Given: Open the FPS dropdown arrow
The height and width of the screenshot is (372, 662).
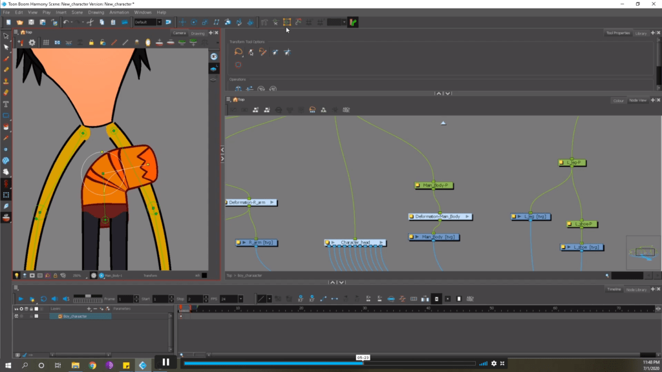Looking at the screenshot, I should click(x=240, y=298).
